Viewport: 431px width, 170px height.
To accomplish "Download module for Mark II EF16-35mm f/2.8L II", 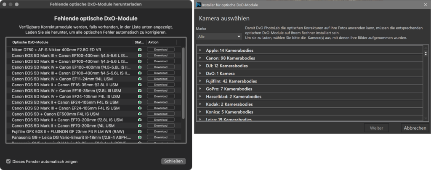I will (x=161, y=85).
